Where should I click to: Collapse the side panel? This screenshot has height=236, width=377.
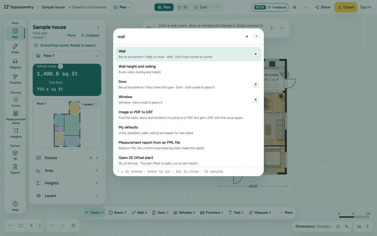[90, 35]
